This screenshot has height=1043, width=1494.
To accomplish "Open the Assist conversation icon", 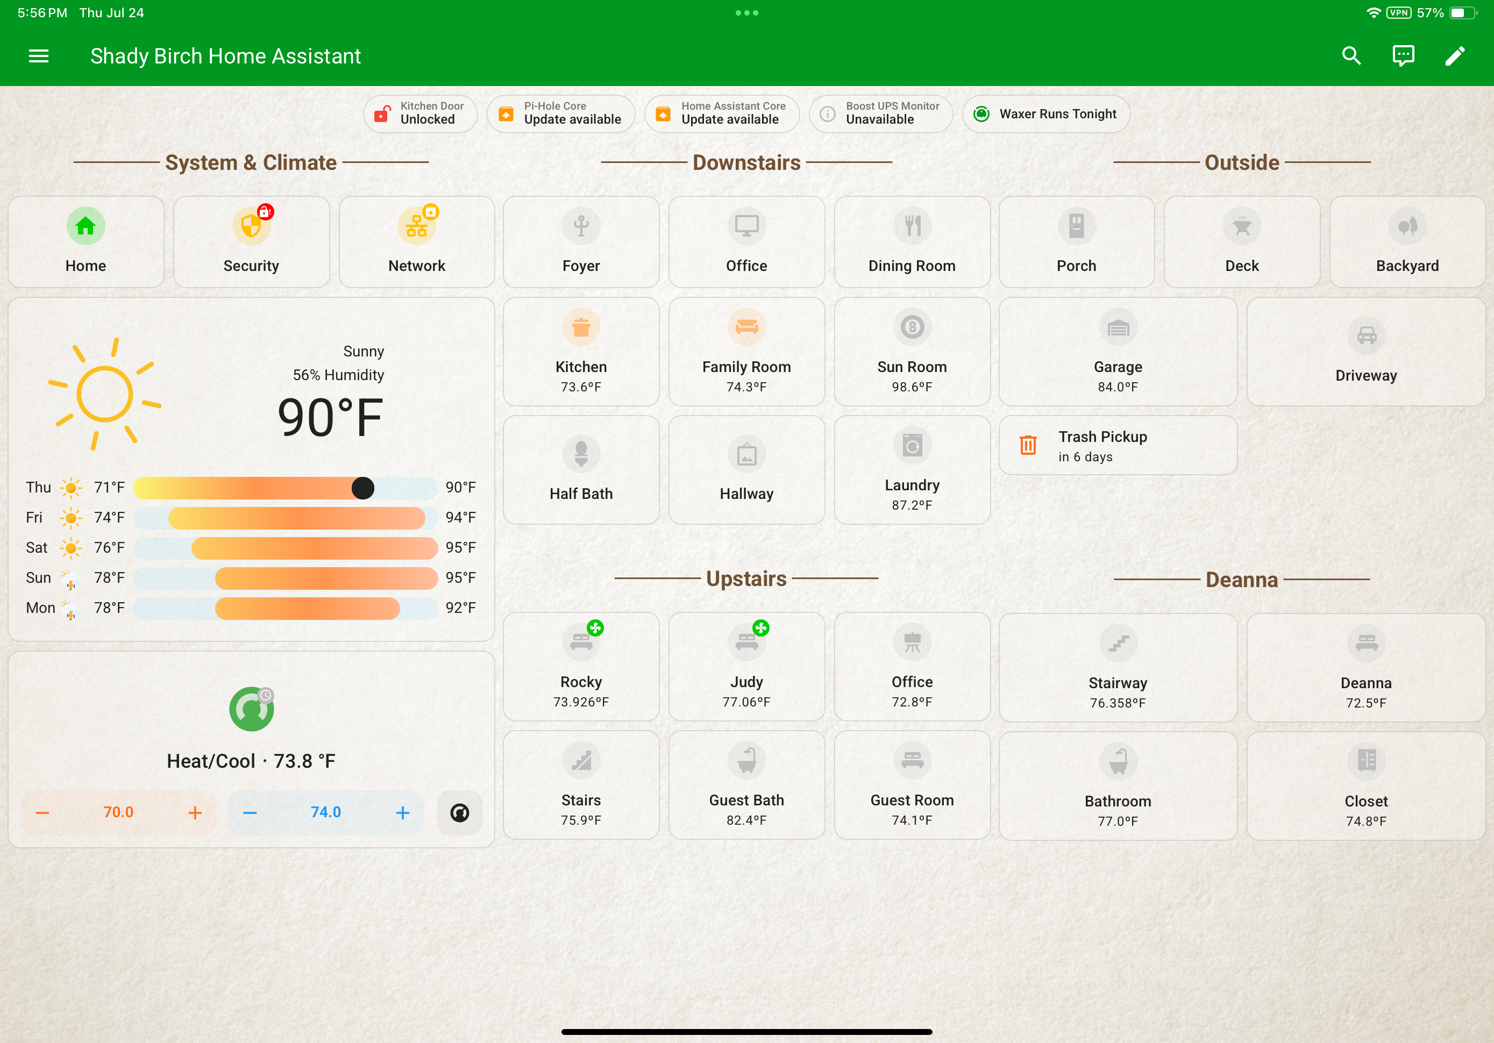I will point(1403,56).
